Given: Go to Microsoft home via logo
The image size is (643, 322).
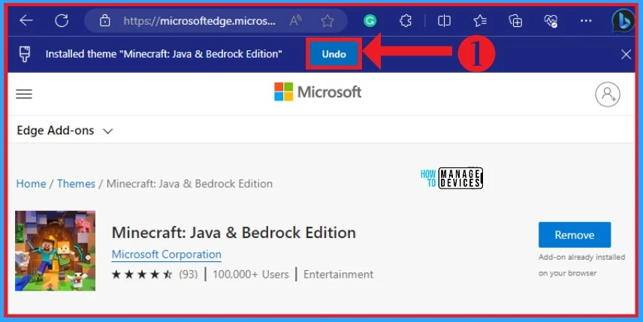Looking at the screenshot, I should point(318,92).
